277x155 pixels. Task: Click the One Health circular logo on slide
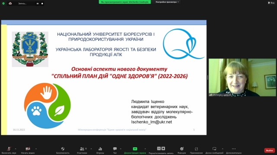[x=47, y=106]
